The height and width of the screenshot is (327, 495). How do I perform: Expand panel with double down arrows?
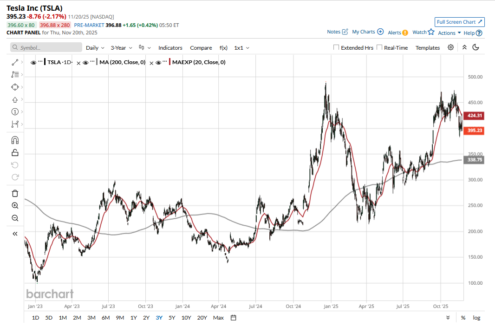[x=448, y=318]
